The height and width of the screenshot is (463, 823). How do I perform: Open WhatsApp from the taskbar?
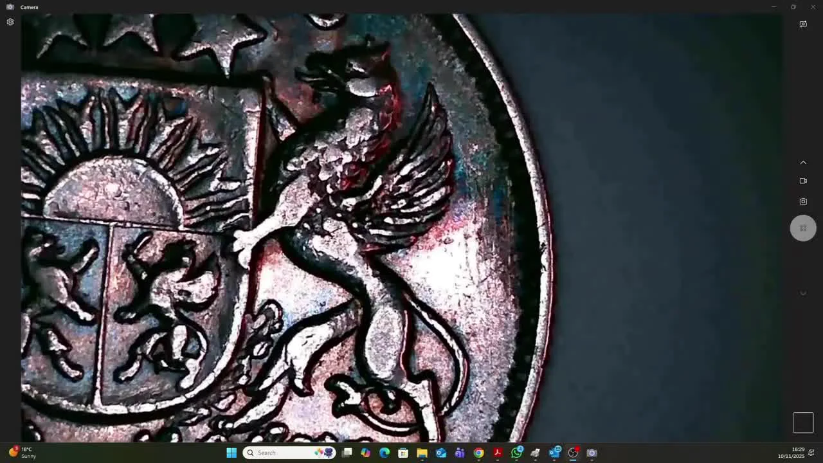pyautogui.click(x=517, y=453)
